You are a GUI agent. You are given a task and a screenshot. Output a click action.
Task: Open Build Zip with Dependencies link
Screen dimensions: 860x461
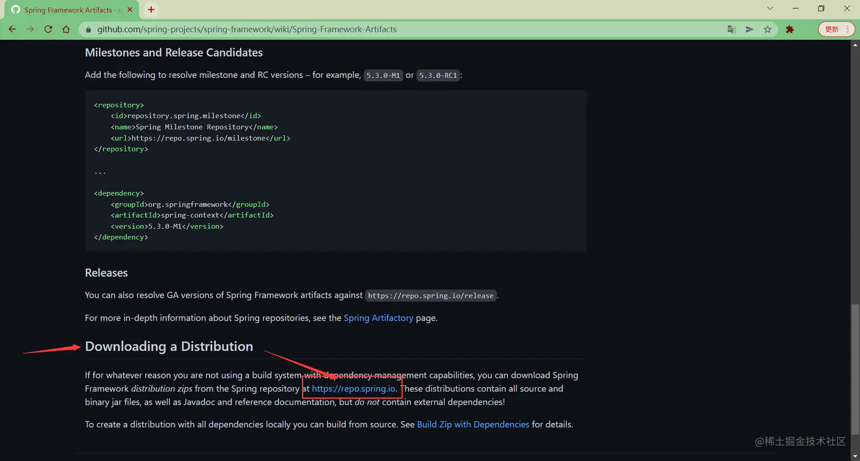pyautogui.click(x=473, y=425)
